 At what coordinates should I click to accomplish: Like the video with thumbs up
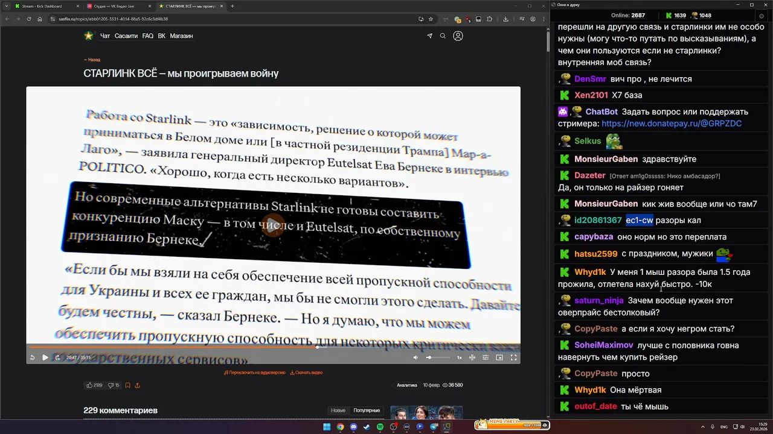click(x=94, y=385)
